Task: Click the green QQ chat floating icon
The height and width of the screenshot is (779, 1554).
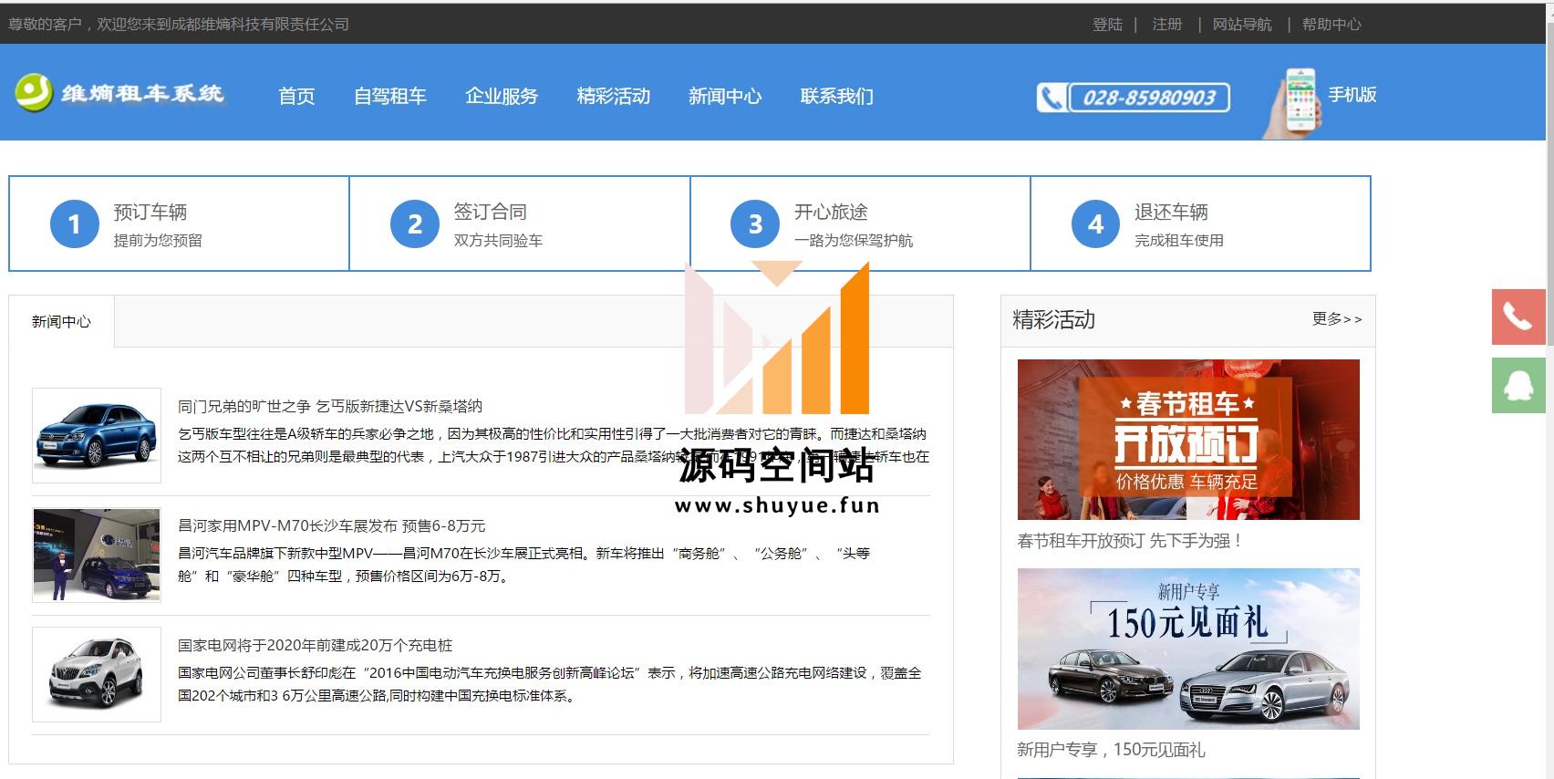Action: [x=1518, y=385]
